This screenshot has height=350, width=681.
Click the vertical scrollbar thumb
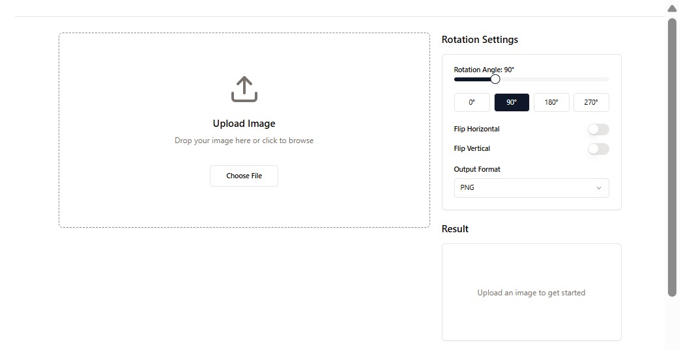click(x=672, y=157)
